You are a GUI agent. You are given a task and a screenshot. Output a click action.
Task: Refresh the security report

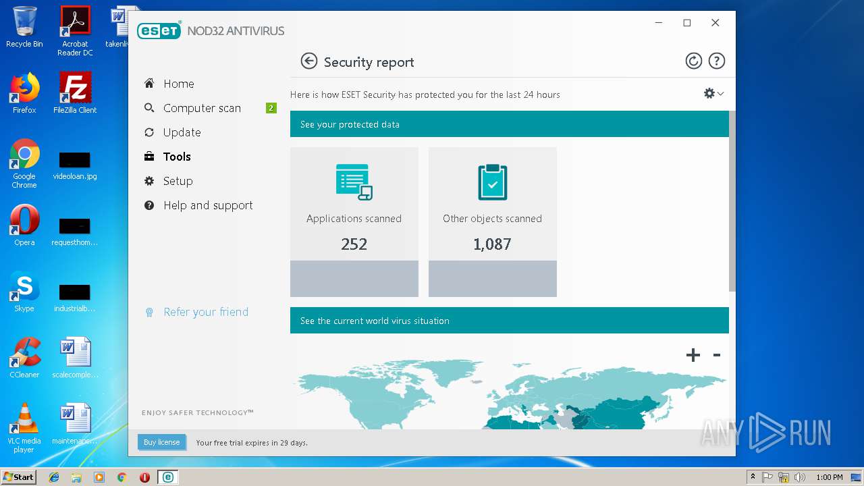coord(693,61)
